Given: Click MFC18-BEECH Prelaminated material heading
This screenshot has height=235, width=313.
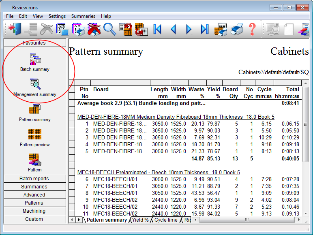Looking at the screenshot, I should pyautogui.click(x=159, y=172).
